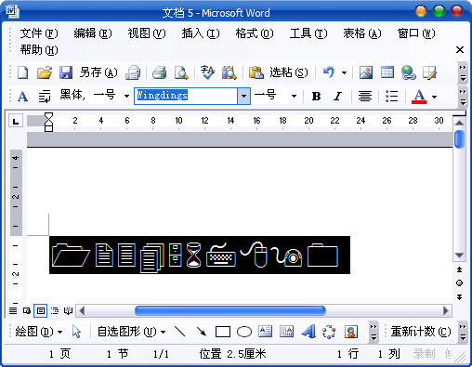
Task: Switch to normal view button
Action: tap(13, 310)
